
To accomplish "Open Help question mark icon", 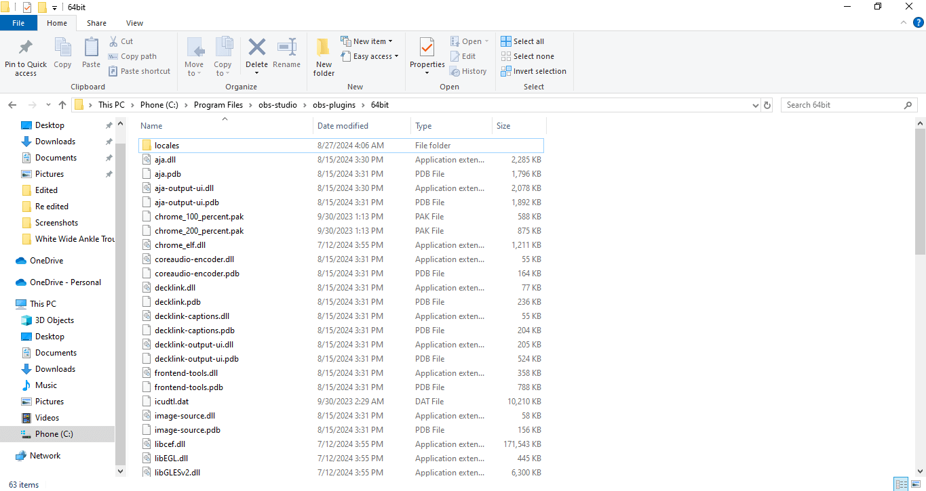I will (919, 22).
